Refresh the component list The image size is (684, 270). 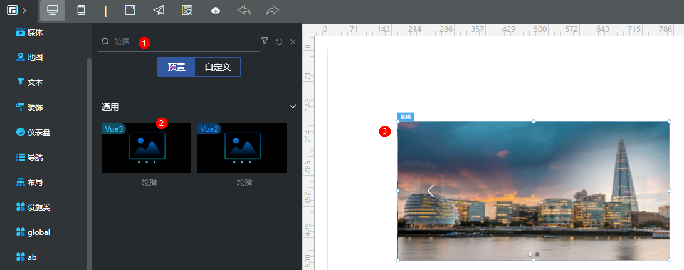click(279, 42)
